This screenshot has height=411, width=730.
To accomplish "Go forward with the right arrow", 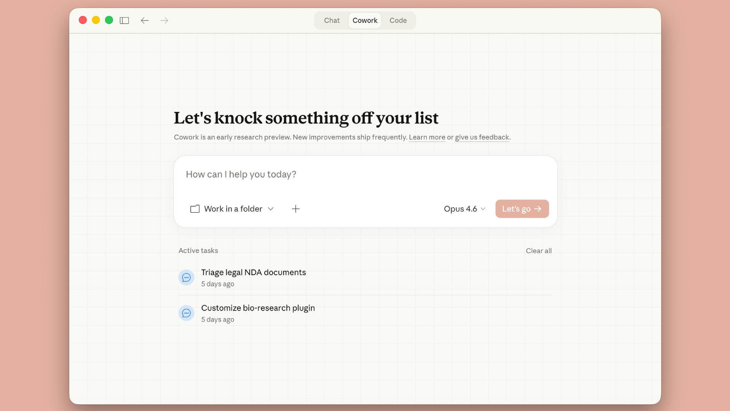I will point(164,21).
